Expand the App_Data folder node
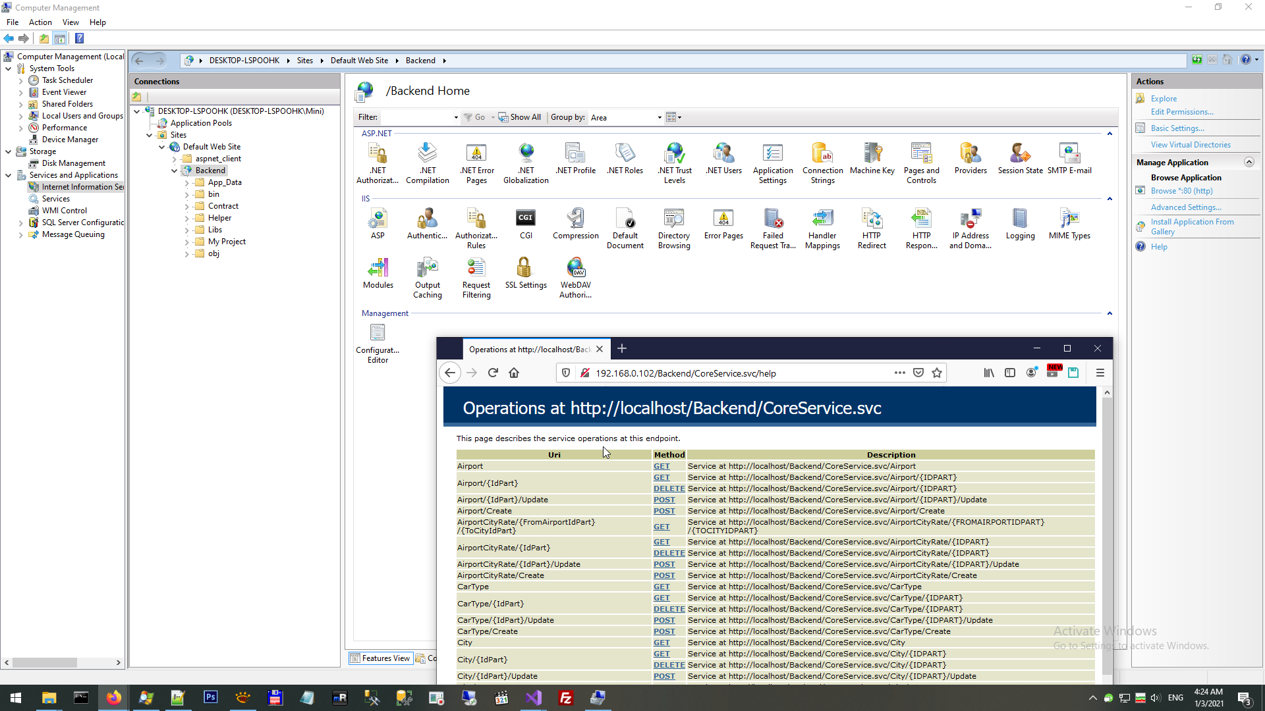 pyautogui.click(x=187, y=183)
